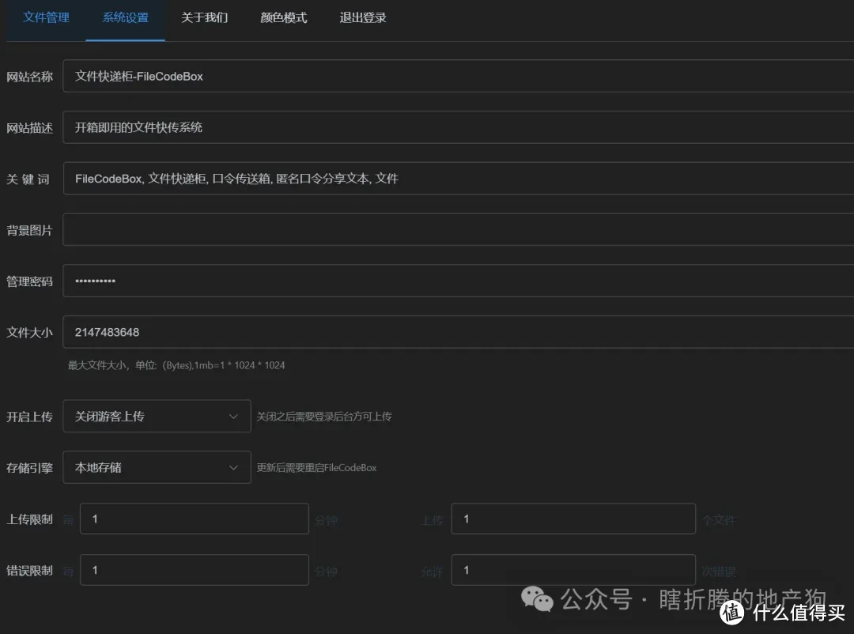This screenshot has width=854, height=634.
Task: Open the 关于我们 page
Action: pos(204,17)
